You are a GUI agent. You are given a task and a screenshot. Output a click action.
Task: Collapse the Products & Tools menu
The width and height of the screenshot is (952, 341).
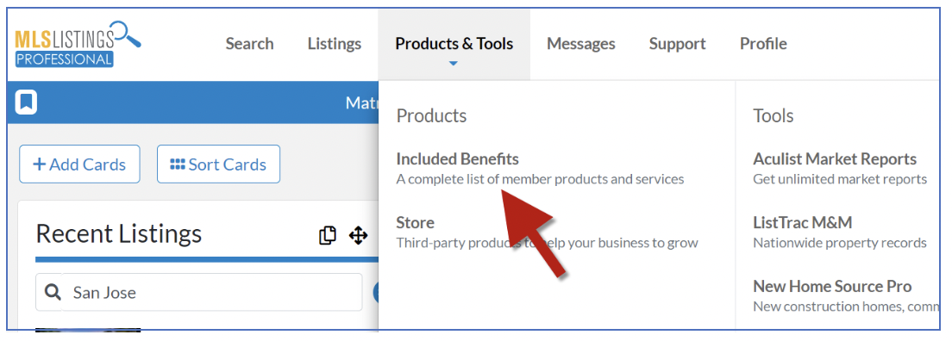coord(454,44)
